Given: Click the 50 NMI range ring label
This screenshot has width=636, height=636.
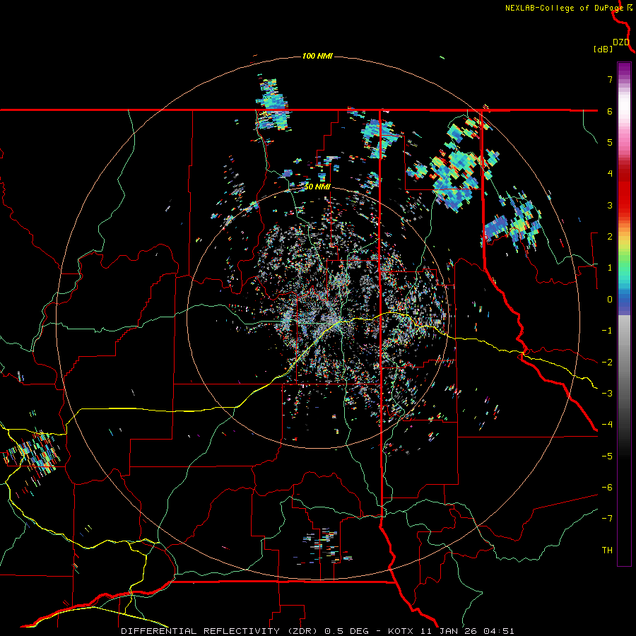Looking at the screenshot, I should 317,187.
